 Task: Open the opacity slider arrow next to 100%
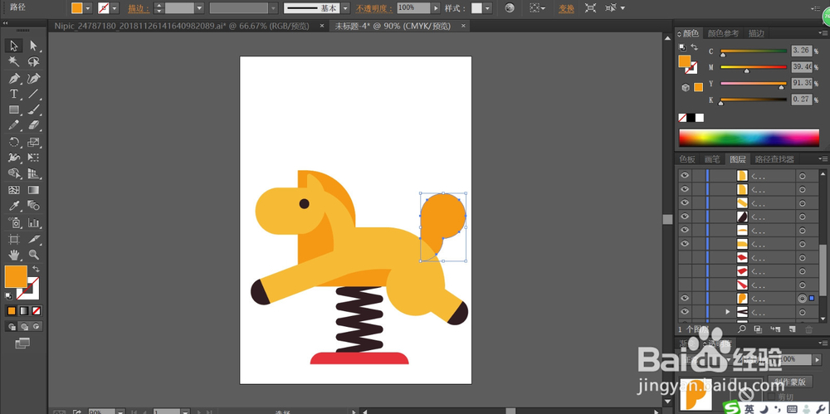tap(436, 8)
